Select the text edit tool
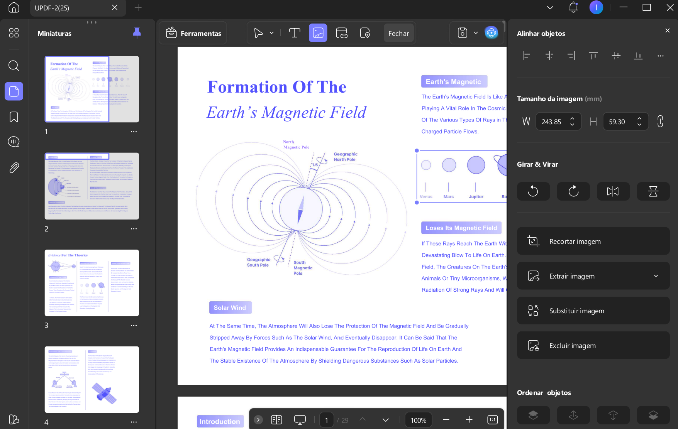Viewport: 678px width, 429px height. click(x=295, y=33)
